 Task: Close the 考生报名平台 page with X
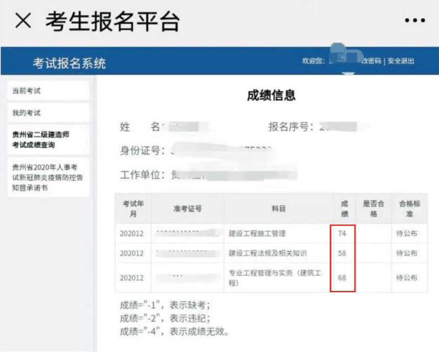point(23,20)
